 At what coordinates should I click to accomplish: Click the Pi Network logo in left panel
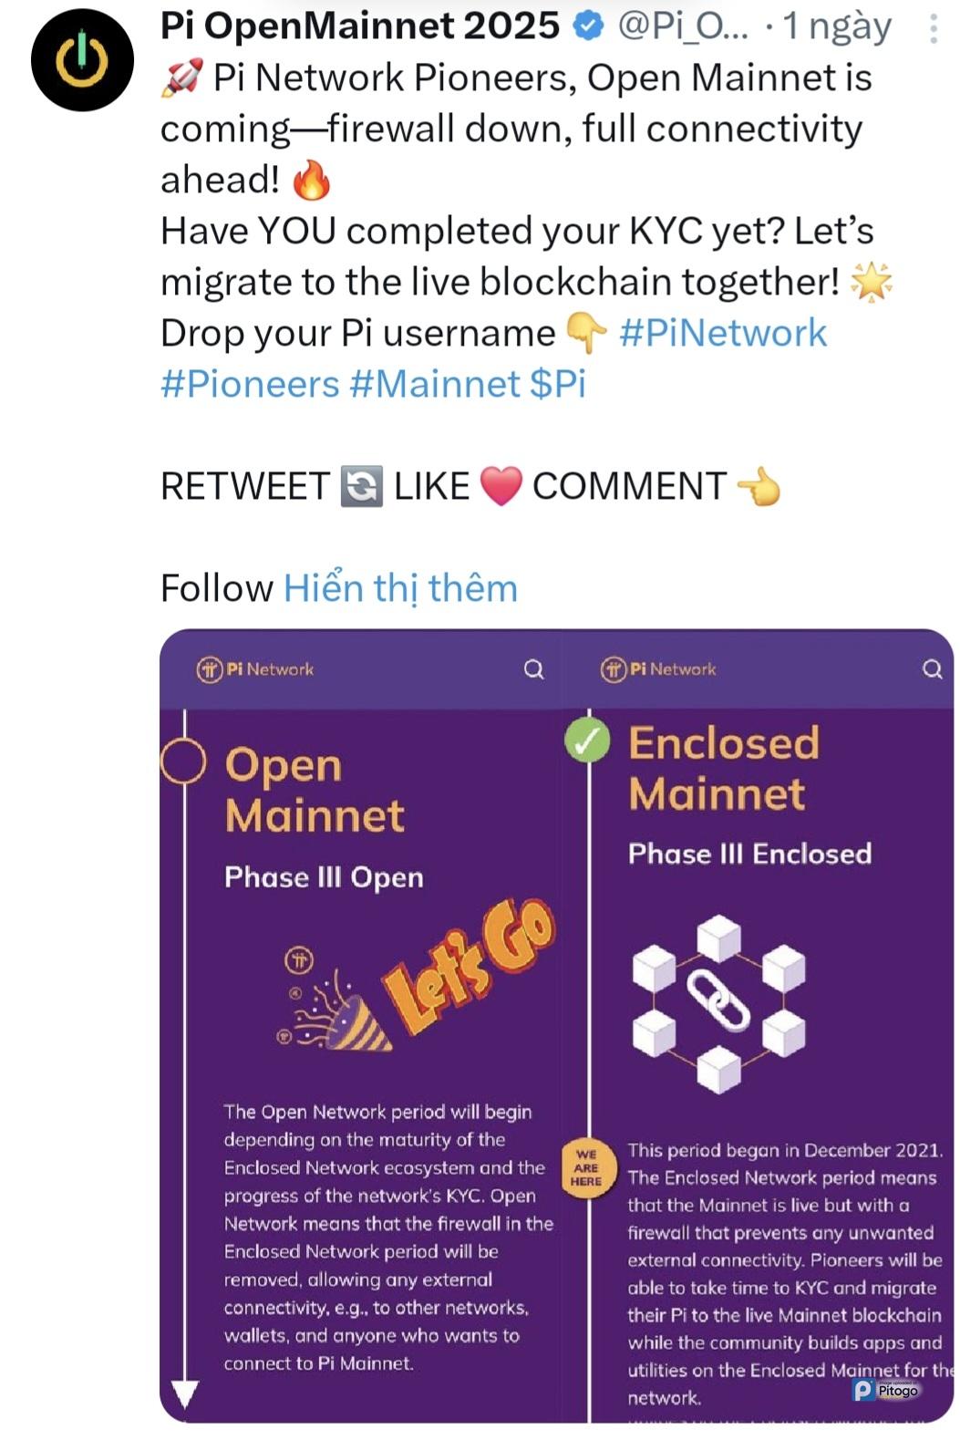(255, 669)
